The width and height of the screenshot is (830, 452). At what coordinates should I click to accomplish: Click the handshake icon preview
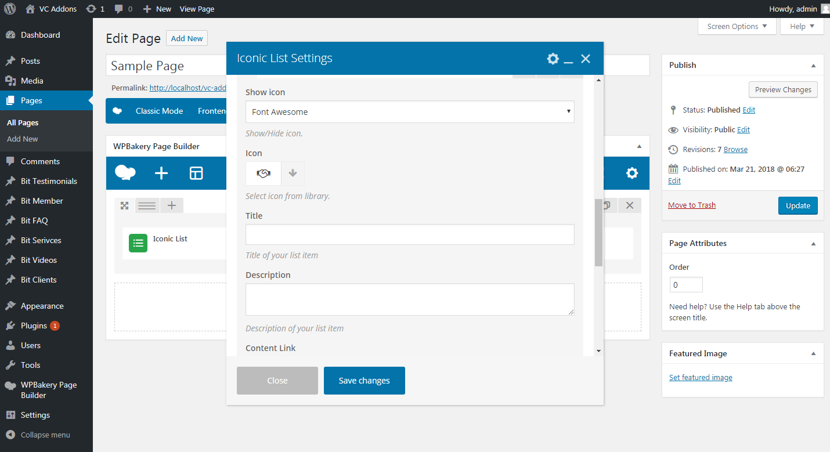click(x=264, y=173)
